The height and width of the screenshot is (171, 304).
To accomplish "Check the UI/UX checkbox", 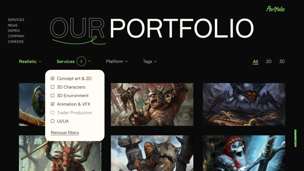I will (x=53, y=121).
